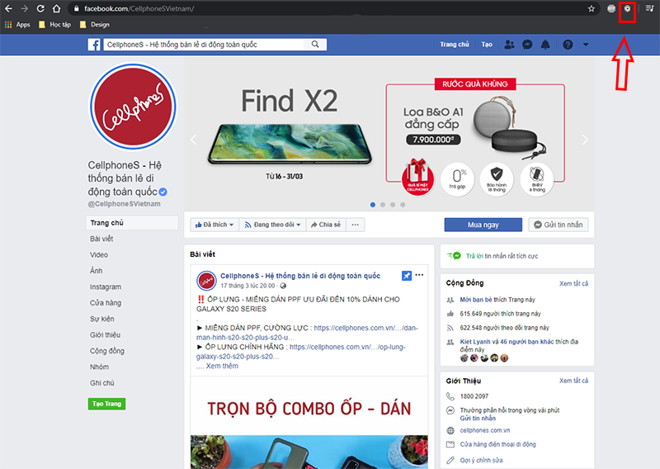This screenshot has width=660, height=469.
Task: Open post timestamp 17 tháng 3 lúc 20:00
Action: tap(248, 286)
